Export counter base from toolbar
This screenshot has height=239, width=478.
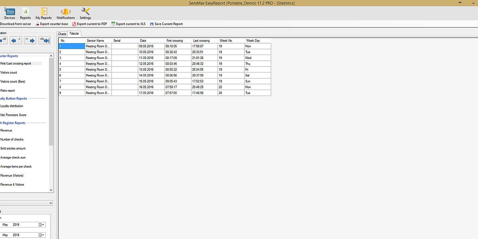coord(51,24)
